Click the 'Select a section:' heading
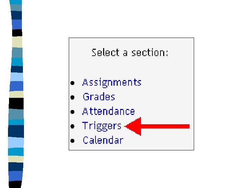The image size is (250, 188). (130, 53)
